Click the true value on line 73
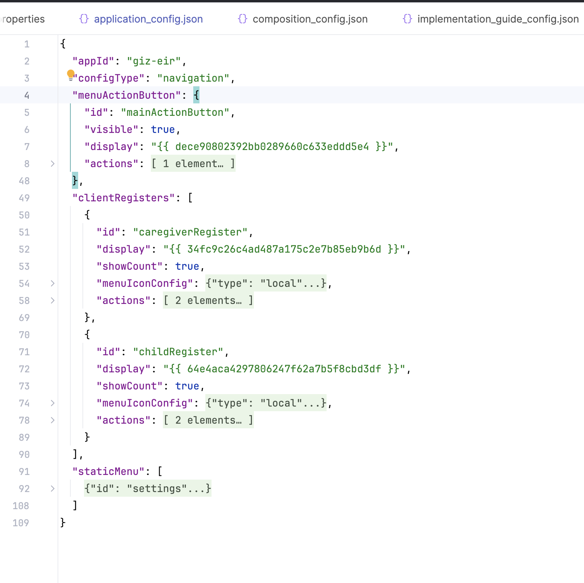 tap(187, 386)
